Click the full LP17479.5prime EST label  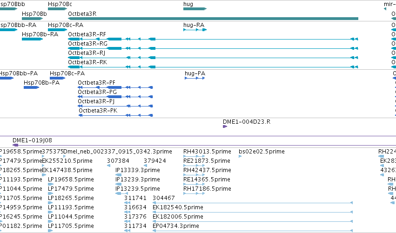click(x=71, y=189)
